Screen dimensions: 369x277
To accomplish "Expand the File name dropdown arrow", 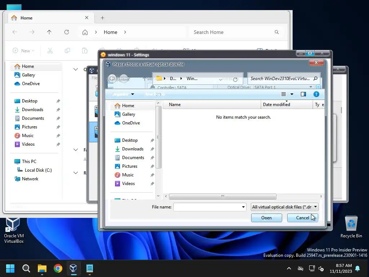I will pyautogui.click(x=243, y=207).
